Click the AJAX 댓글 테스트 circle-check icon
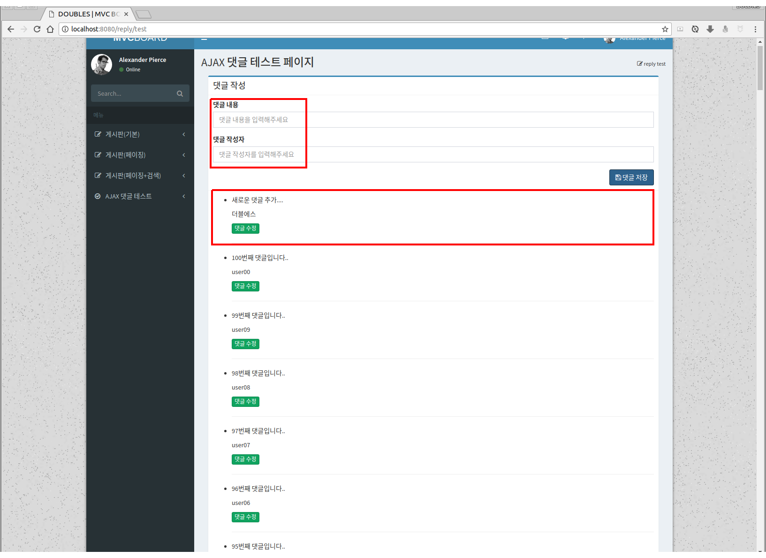This screenshot has width=766, height=558. (98, 196)
